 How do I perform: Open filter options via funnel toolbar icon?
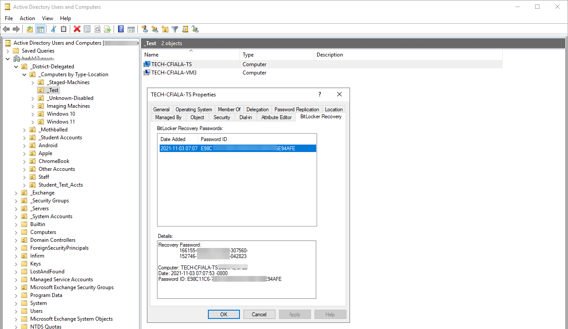click(175, 29)
